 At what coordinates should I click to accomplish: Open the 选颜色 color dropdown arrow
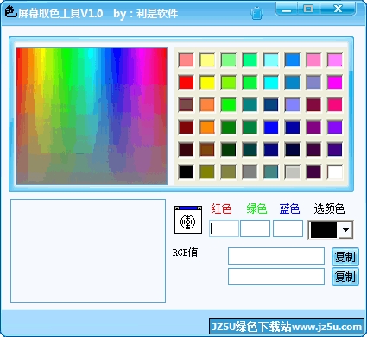click(x=346, y=229)
